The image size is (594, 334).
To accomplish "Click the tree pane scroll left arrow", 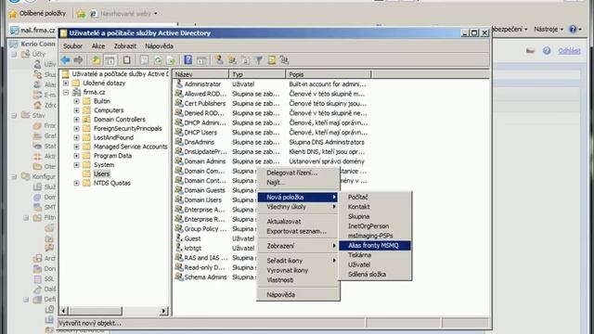I will (64, 311).
